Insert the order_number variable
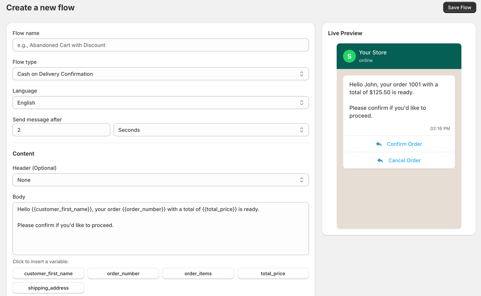 coord(123,273)
